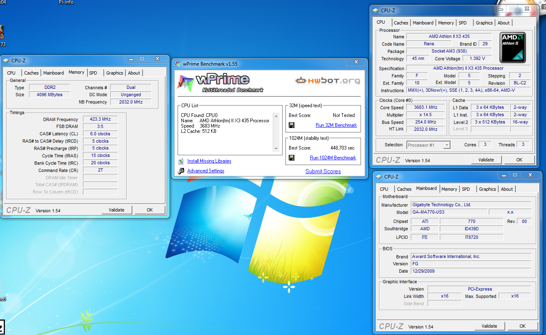Click OK in top-right CPU-Z window
The image size is (546, 335).
click(519, 160)
